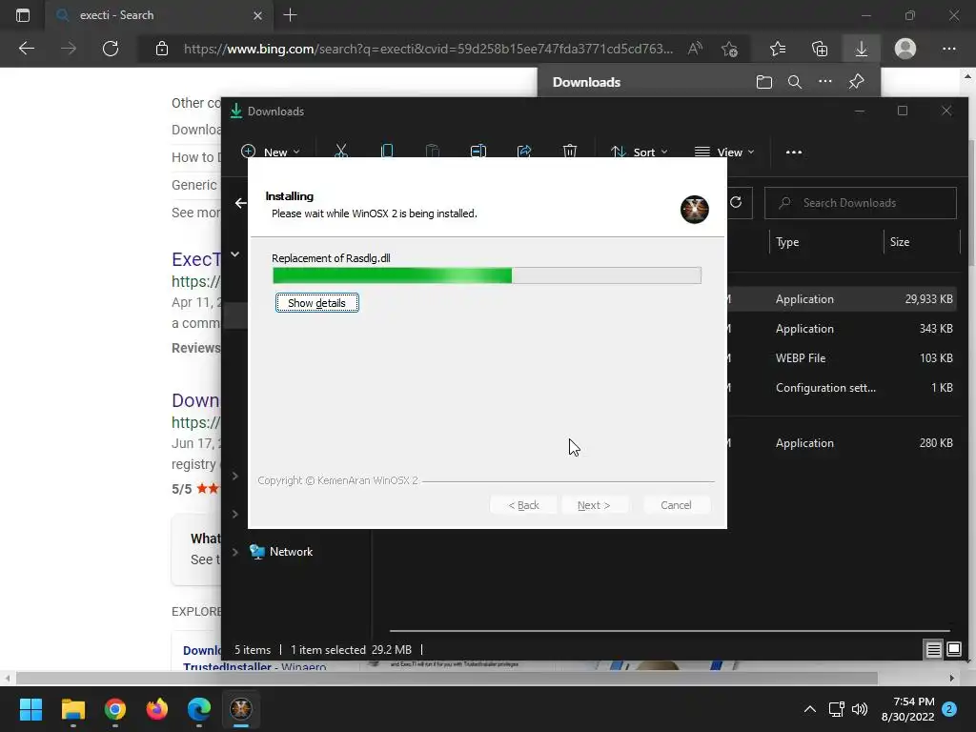Click the Edge address bar URL
The height and width of the screenshot is (732, 976).
pos(428,49)
